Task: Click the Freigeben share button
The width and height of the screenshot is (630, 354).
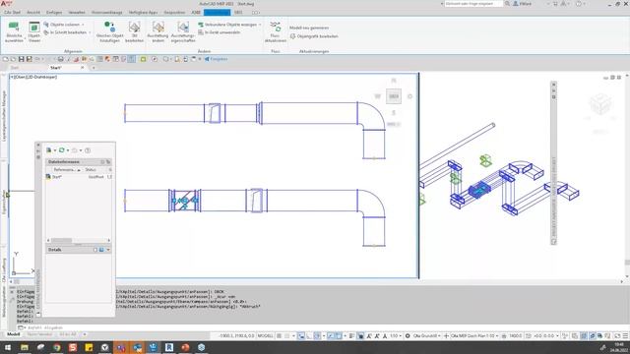Action: click(x=217, y=59)
